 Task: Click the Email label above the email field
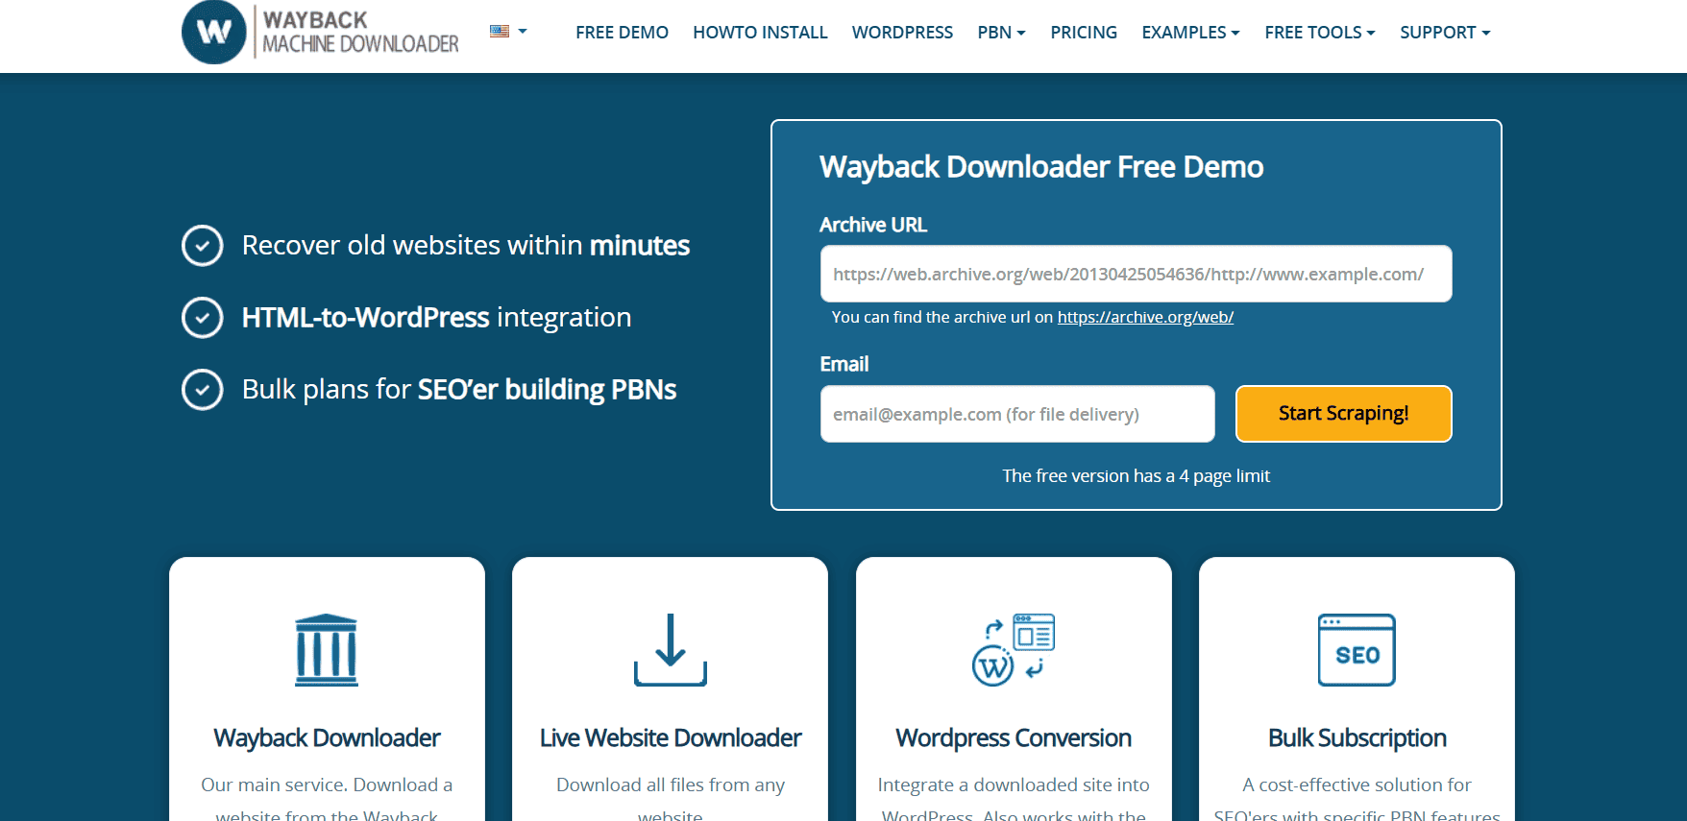(x=844, y=364)
